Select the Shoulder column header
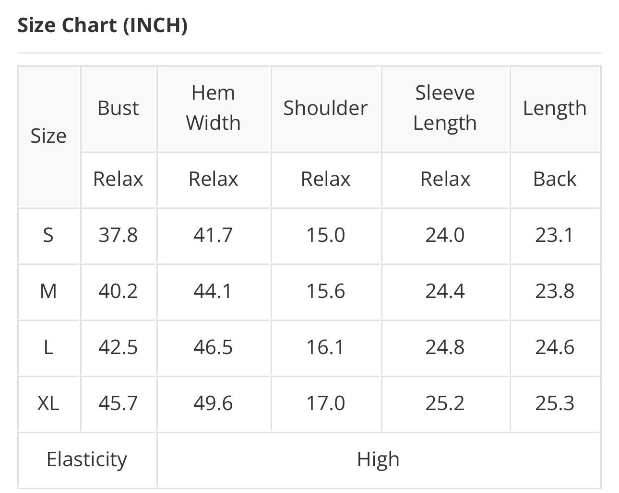The image size is (619, 493). 325,108
